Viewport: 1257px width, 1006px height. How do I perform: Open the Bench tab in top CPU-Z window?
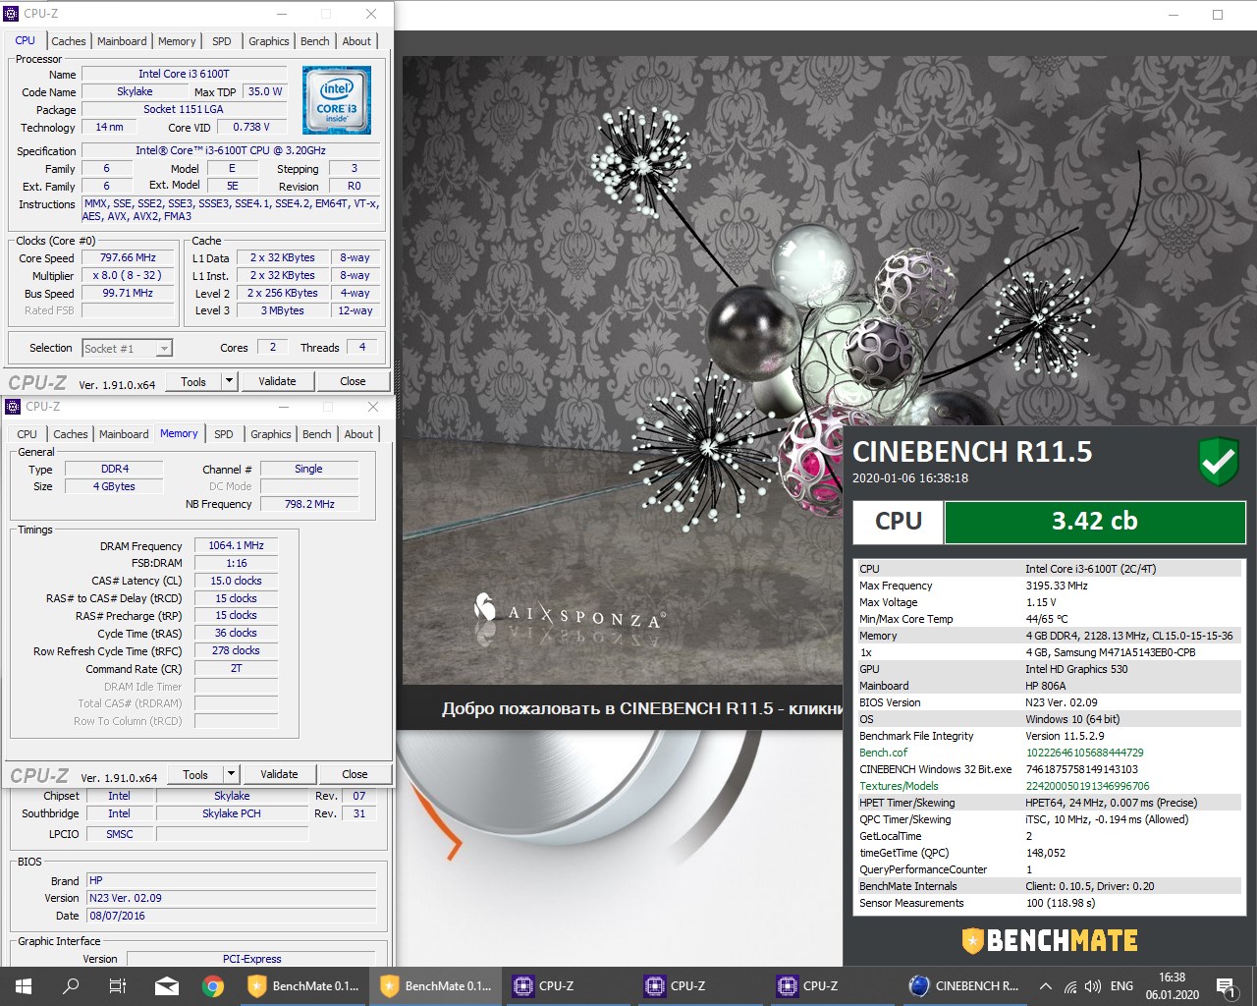[x=315, y=41]
